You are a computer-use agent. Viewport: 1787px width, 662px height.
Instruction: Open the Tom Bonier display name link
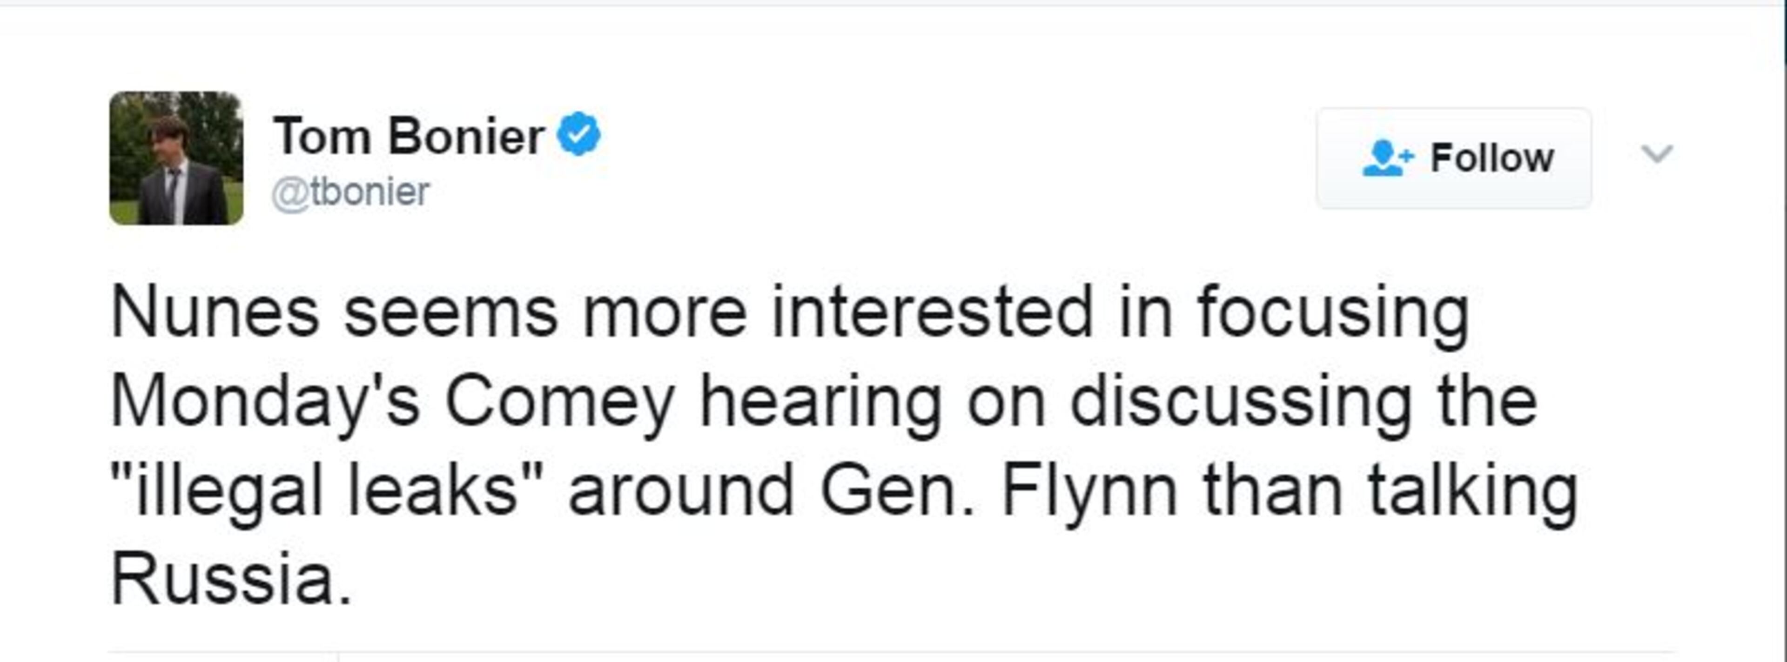click(x=409, y=137)
